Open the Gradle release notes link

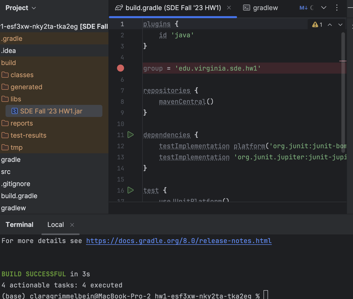179,241
